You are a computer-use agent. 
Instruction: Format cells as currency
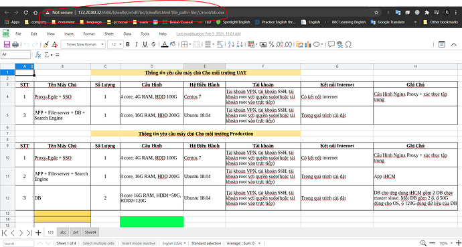[x=263, y=44]
